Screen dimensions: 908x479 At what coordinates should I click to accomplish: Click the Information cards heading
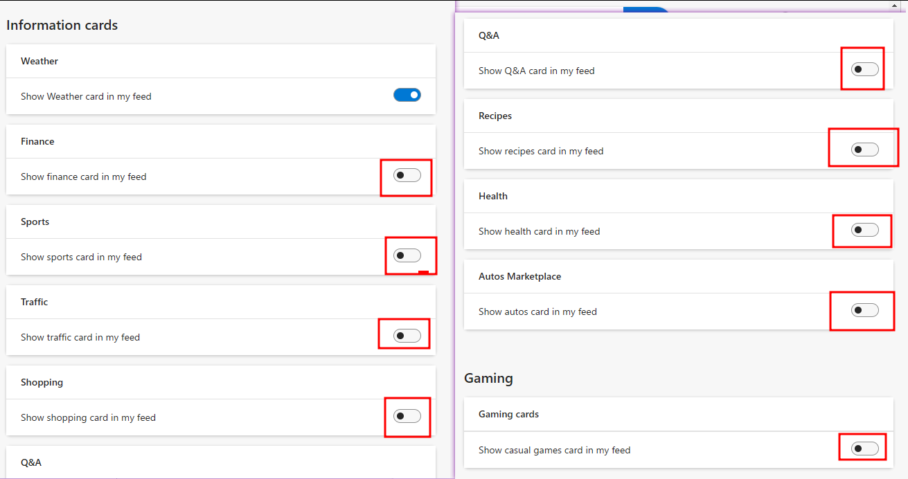click(x=62, y=25)
